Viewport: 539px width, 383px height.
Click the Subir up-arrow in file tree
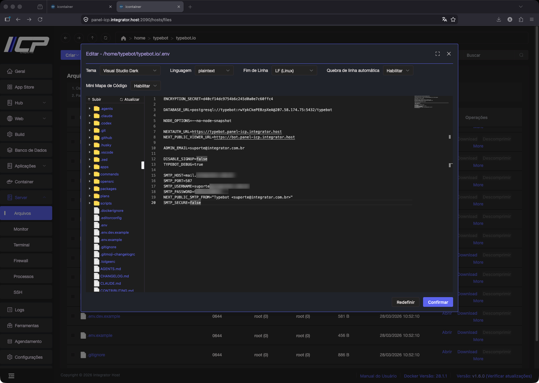click(89, 100)
